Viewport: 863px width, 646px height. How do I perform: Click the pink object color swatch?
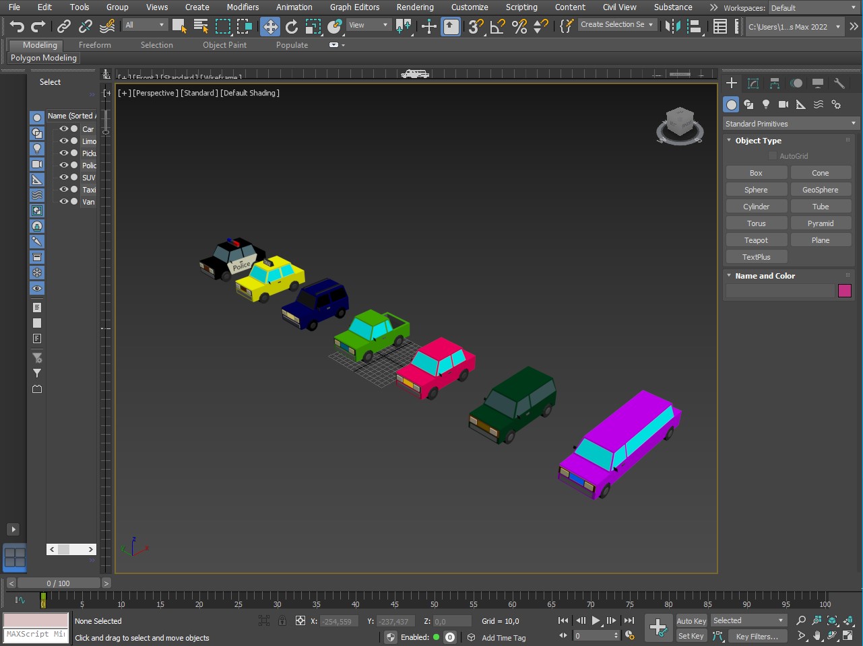(x=844, y=291)
